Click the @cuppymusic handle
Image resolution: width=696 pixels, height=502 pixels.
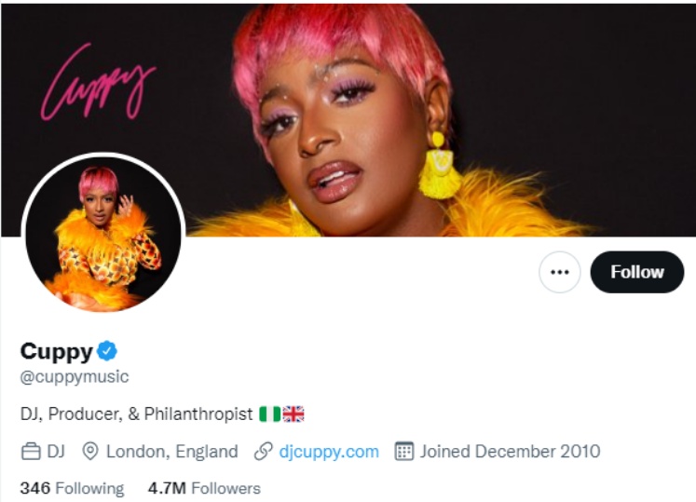click(75, 377)
